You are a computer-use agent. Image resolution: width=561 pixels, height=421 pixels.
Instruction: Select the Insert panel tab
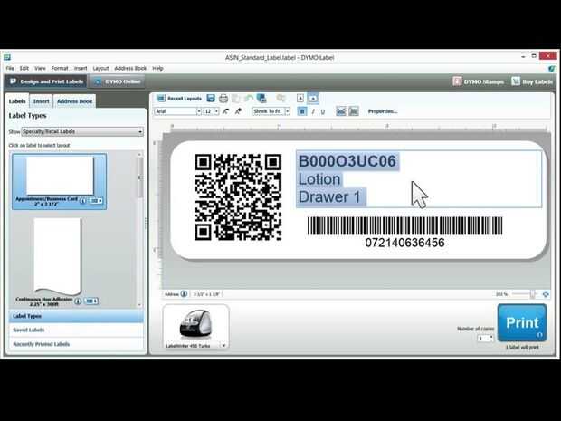point(41,101)
